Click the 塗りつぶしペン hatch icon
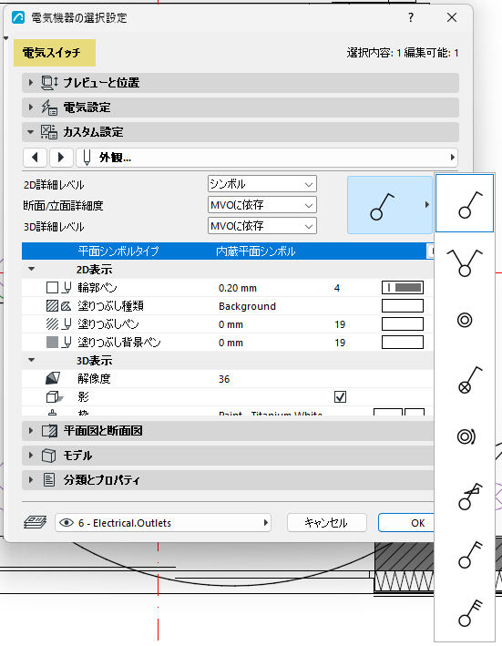 [x=52, y=323]
